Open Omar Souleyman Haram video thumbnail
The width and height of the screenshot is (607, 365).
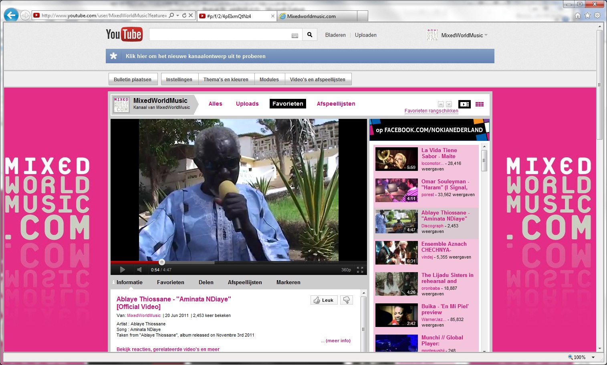click(397, 190)
